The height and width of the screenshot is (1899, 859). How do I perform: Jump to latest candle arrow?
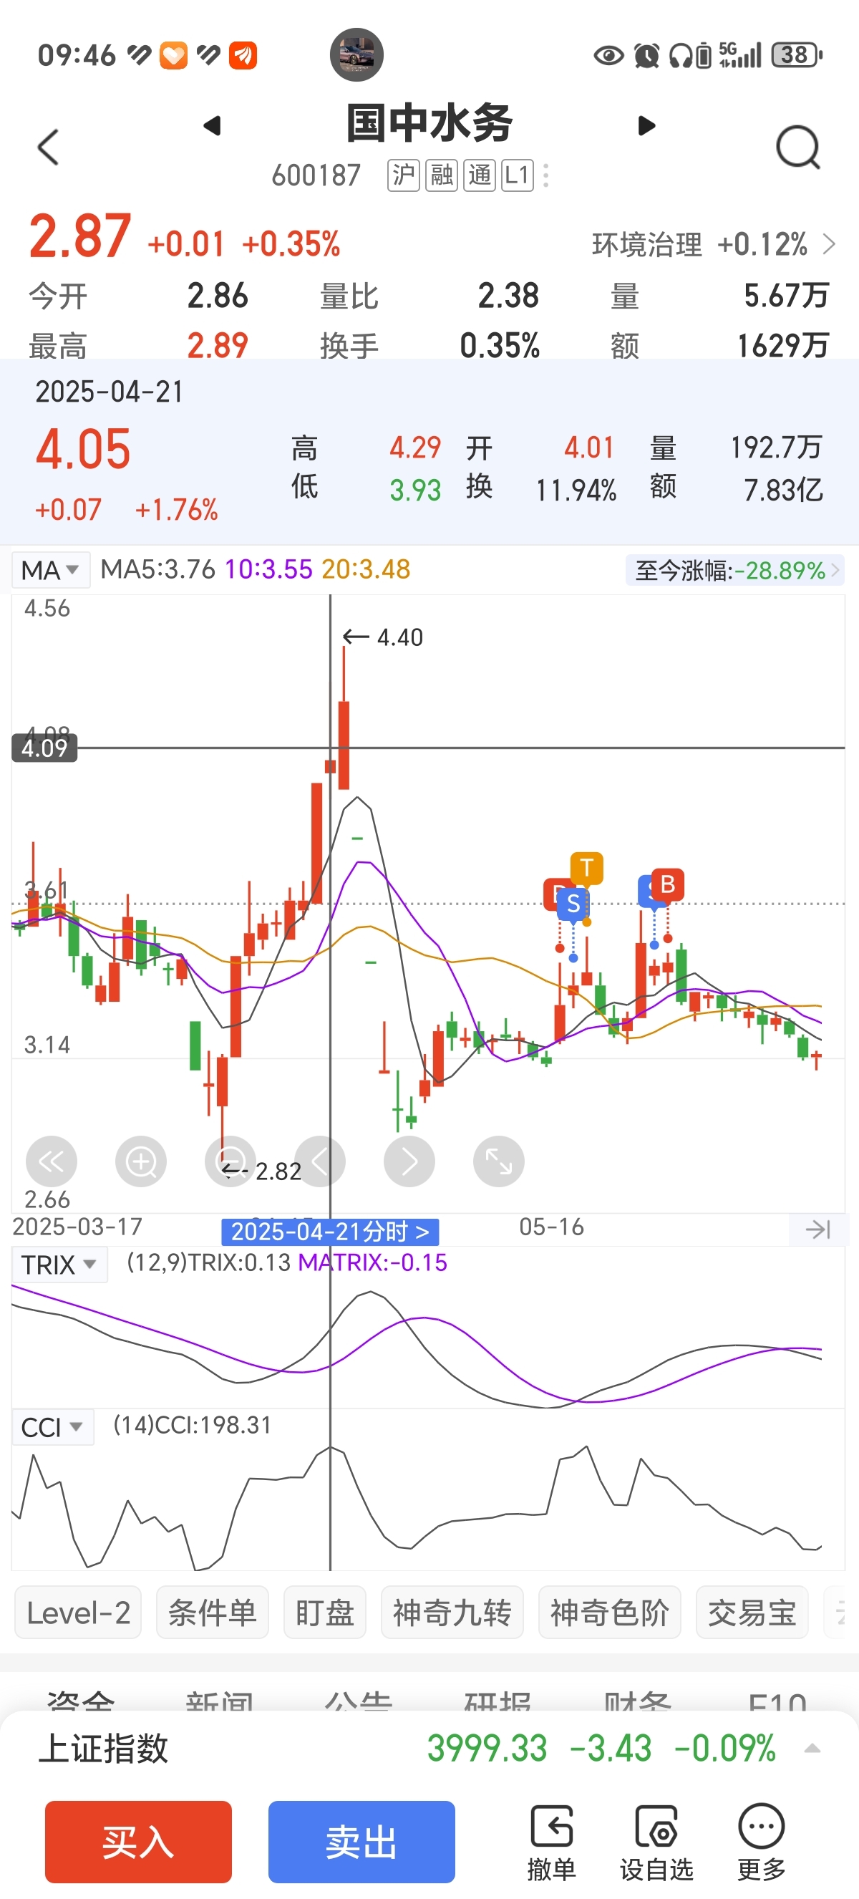[x=817, y=1229]
